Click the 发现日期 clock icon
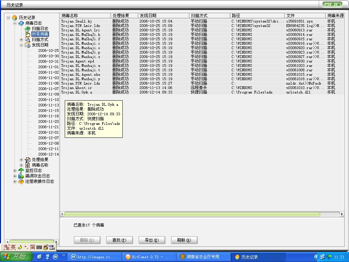Screen dimensions: 349x262 pos(28,45)
